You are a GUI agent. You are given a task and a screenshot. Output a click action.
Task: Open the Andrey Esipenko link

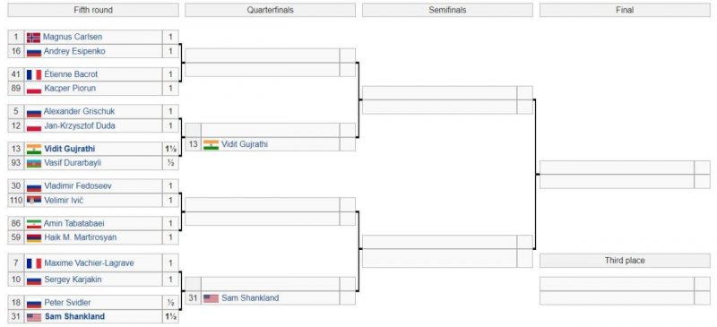coord(74,51)
